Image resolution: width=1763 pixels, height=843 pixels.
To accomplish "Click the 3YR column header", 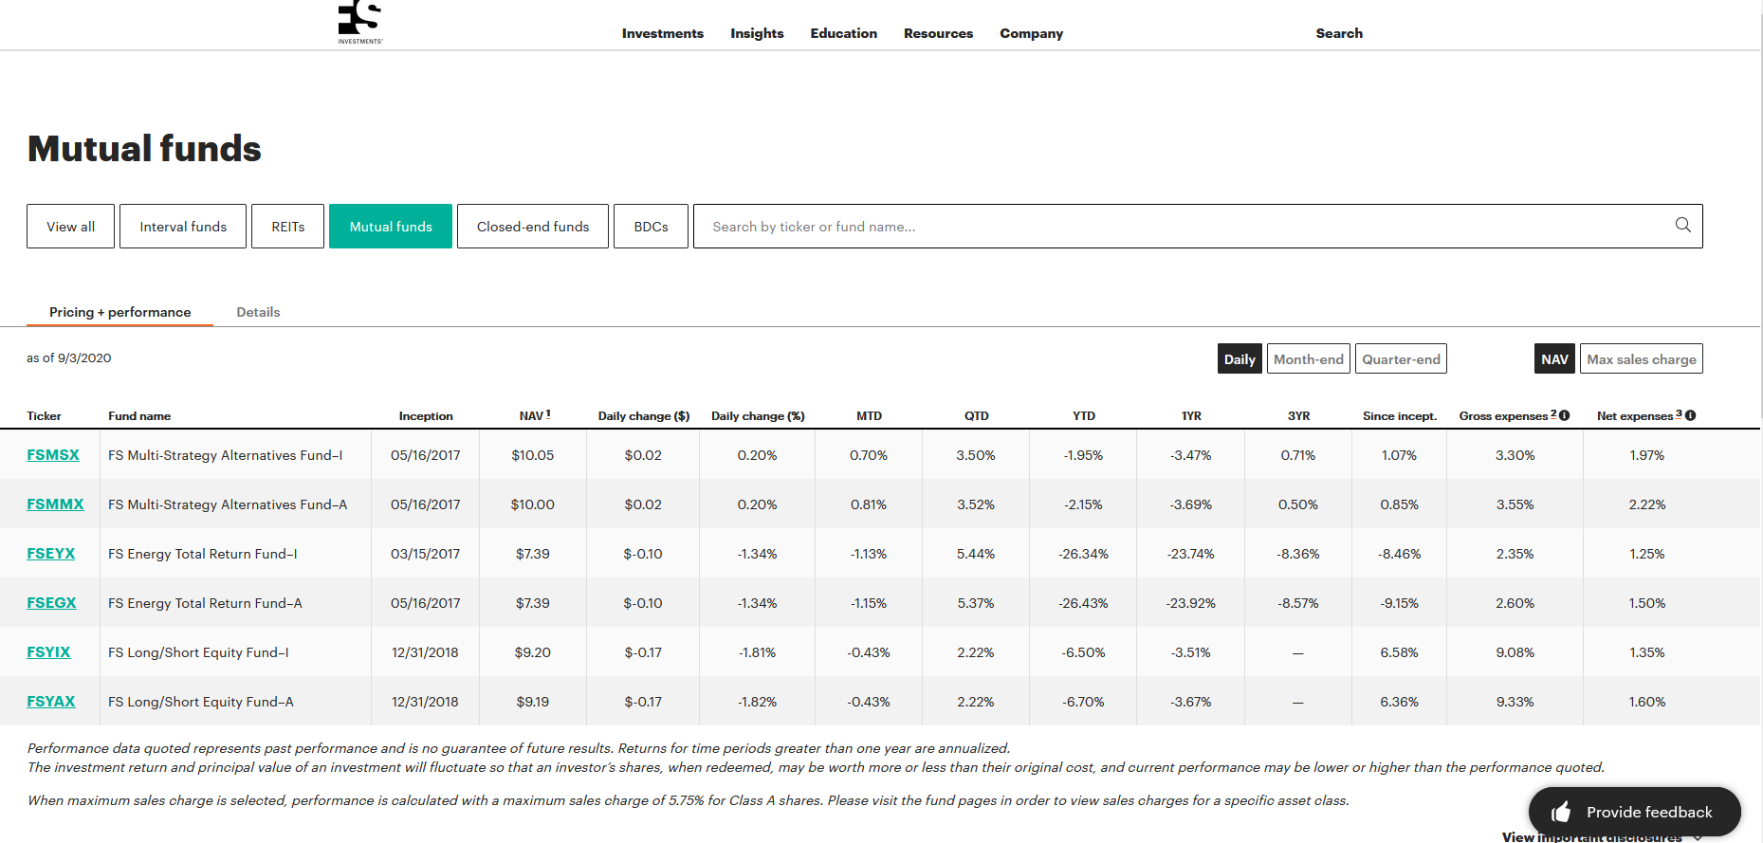I will (1298, 416).
